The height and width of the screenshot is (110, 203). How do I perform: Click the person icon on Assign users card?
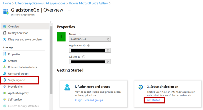[67, 87]
